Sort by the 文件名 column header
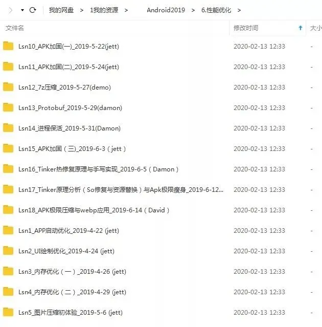This screenshot has height=327, width=322. coord(15,28)
